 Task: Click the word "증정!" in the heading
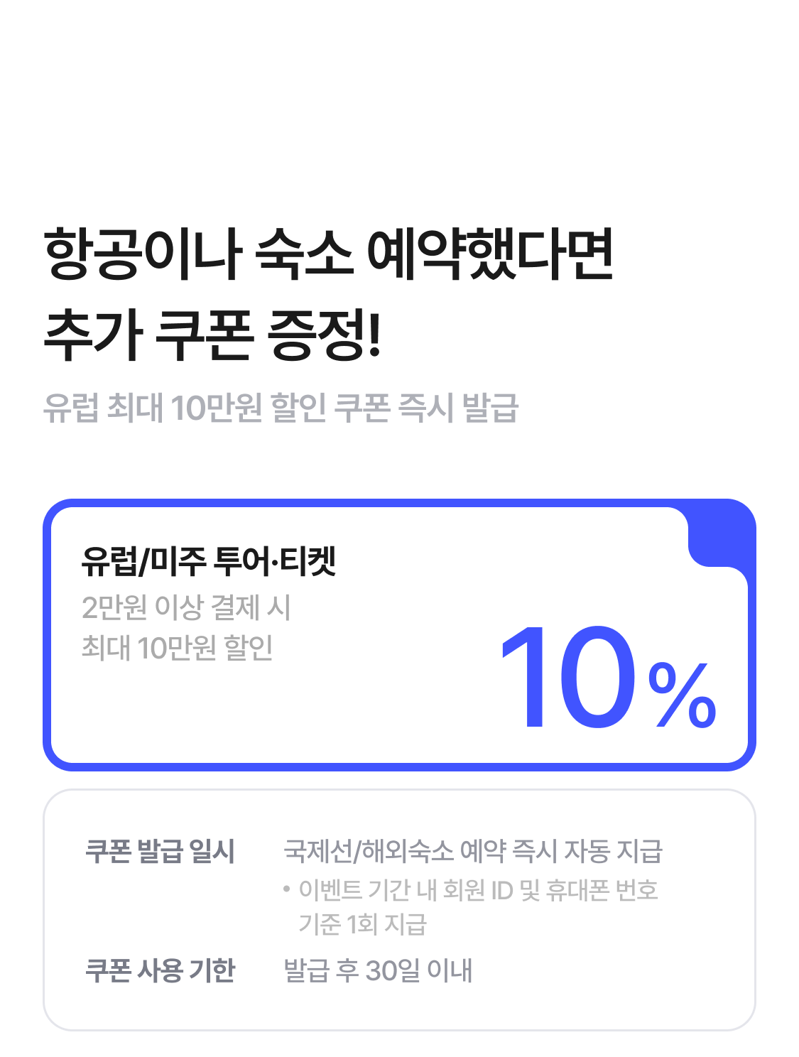[324, 334]
